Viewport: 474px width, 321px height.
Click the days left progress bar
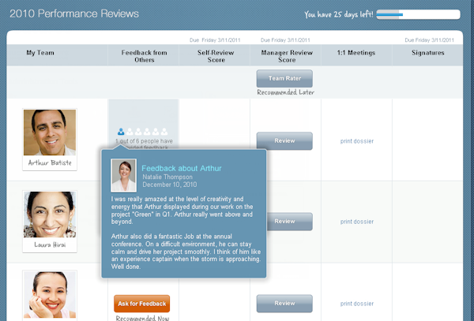point(419,14)
